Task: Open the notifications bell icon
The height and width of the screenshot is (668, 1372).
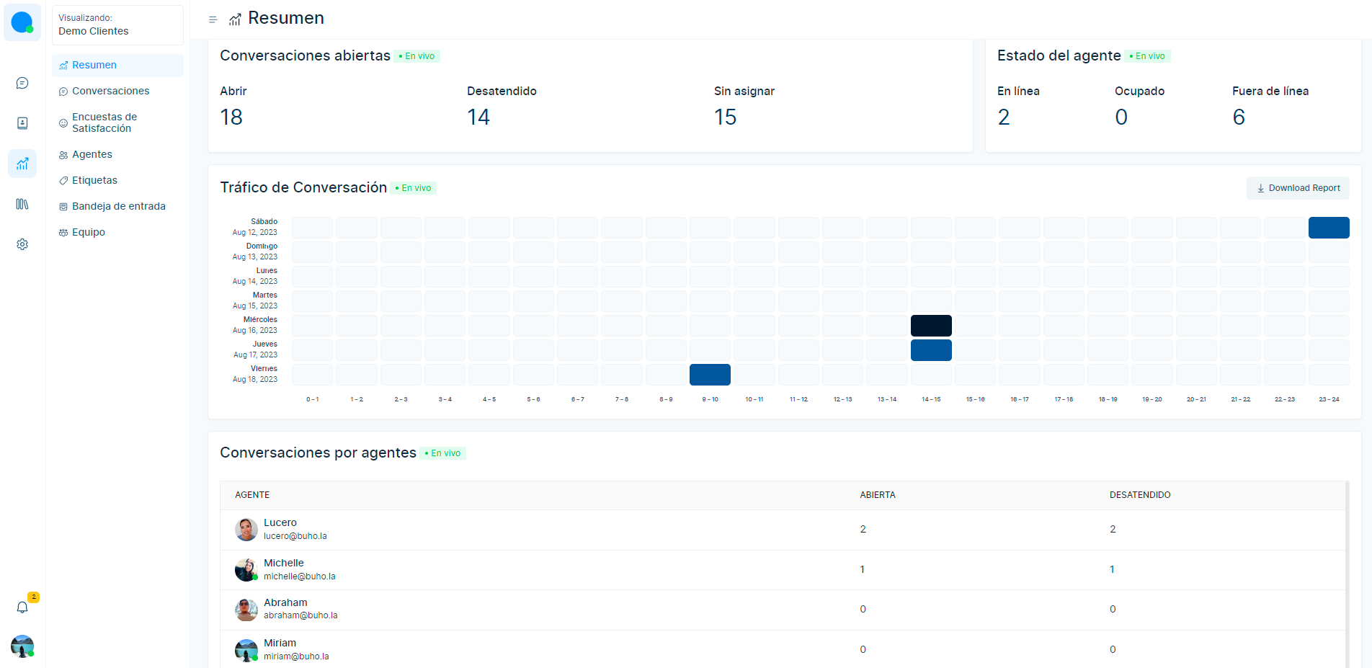Action: [x=22, y=607]
